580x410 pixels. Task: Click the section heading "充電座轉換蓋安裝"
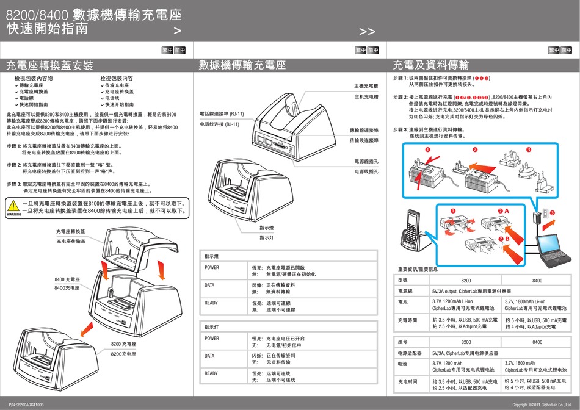click(x=49, y=65)
